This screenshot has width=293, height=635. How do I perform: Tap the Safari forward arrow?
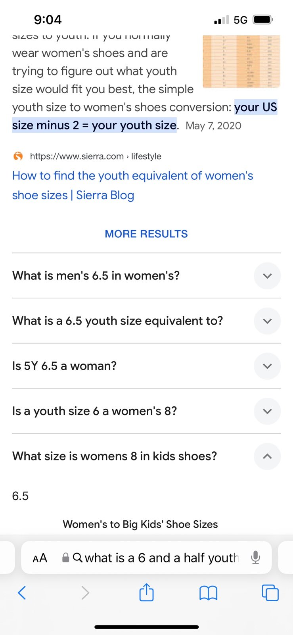(85, 593)
